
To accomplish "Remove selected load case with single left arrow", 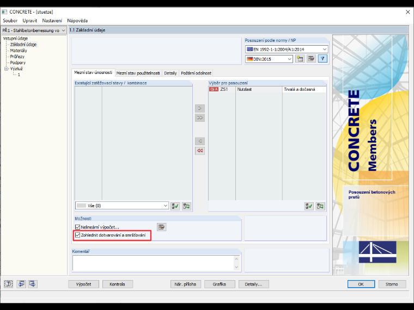I will (200, 141).
